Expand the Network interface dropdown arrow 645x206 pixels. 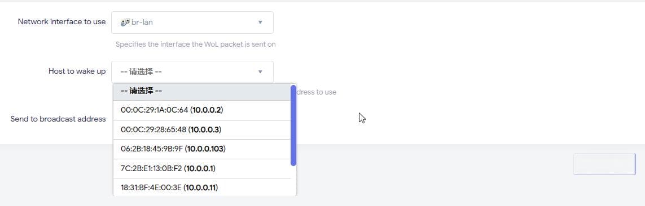pos(260,22)
